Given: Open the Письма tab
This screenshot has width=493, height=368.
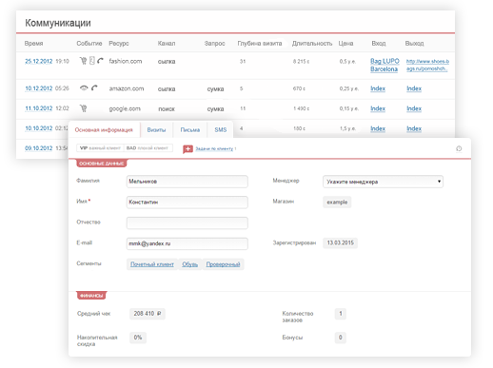Looking at the screenshot, I should (x=190, y=129).
